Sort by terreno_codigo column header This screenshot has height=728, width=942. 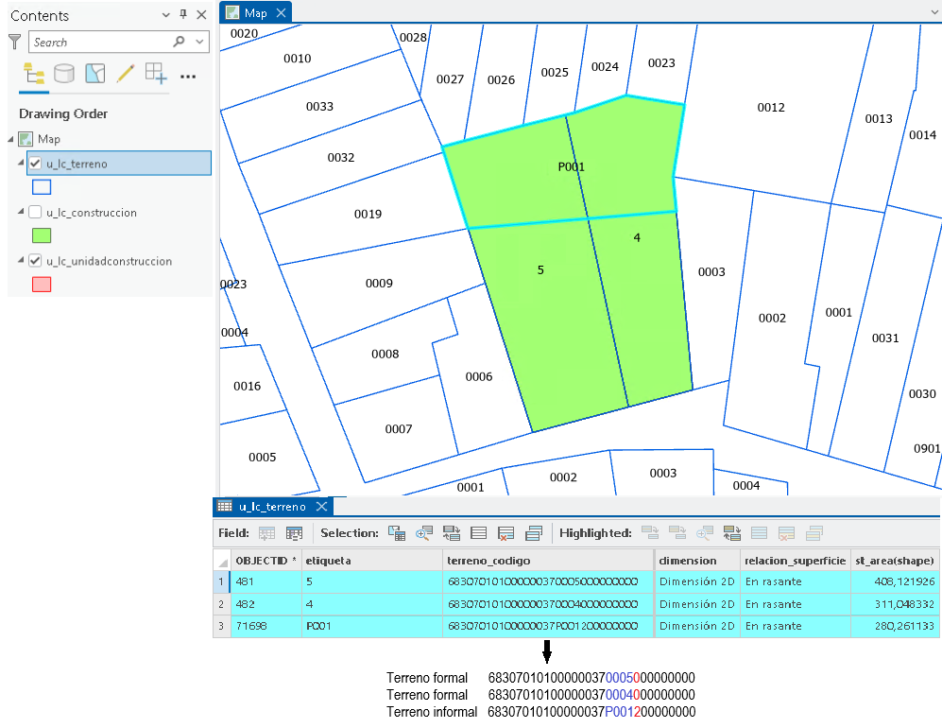click(548, 561)
